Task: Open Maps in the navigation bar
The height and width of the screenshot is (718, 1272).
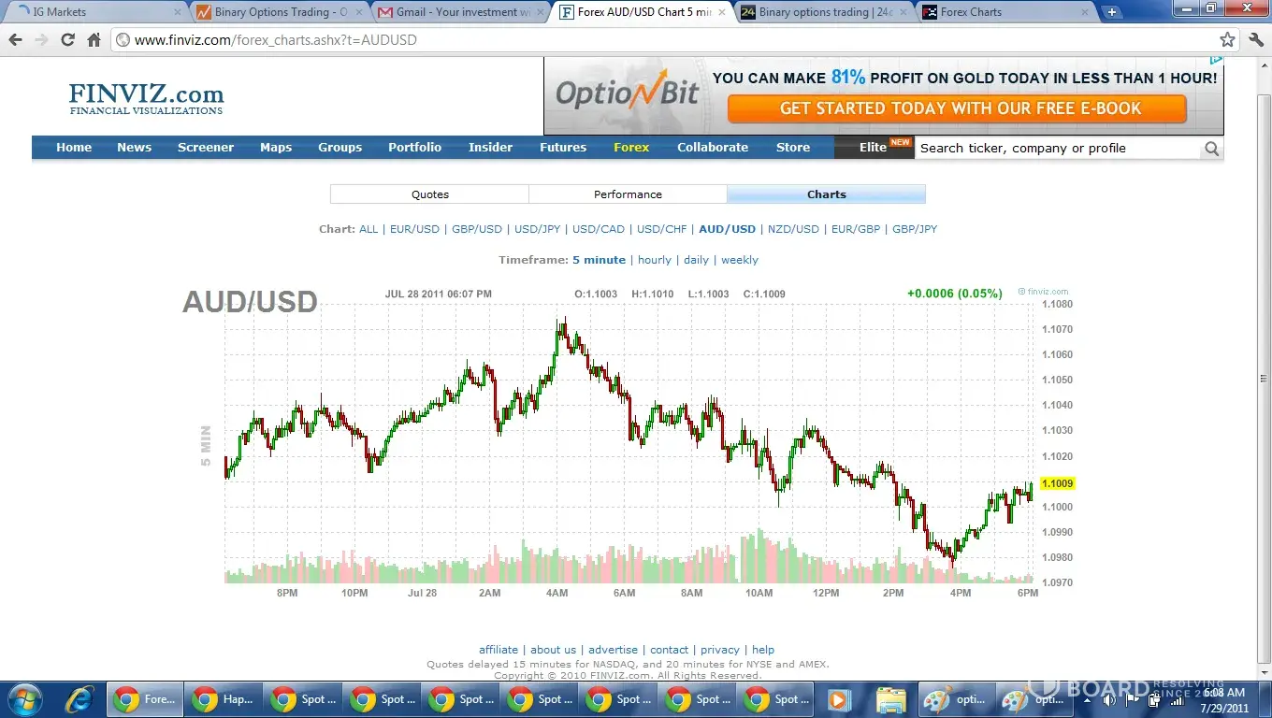Action: coord(276,147)
